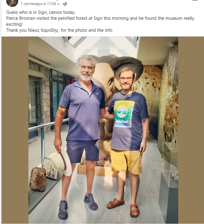The image size is (204, 224).
Task: Click the elephant model's eye in the photo
Action: pos(110,83)
